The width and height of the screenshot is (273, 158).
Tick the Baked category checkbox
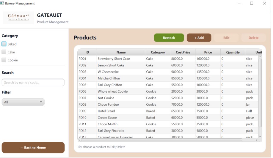click(4, 44)
